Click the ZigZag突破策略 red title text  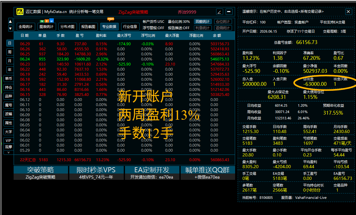(133, 12)
